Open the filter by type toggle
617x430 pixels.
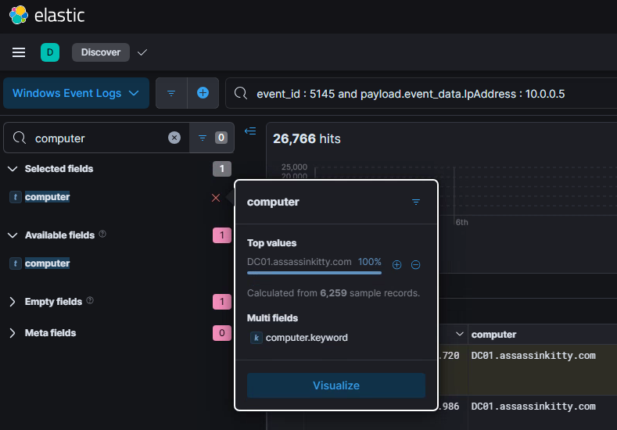[210, 138]
